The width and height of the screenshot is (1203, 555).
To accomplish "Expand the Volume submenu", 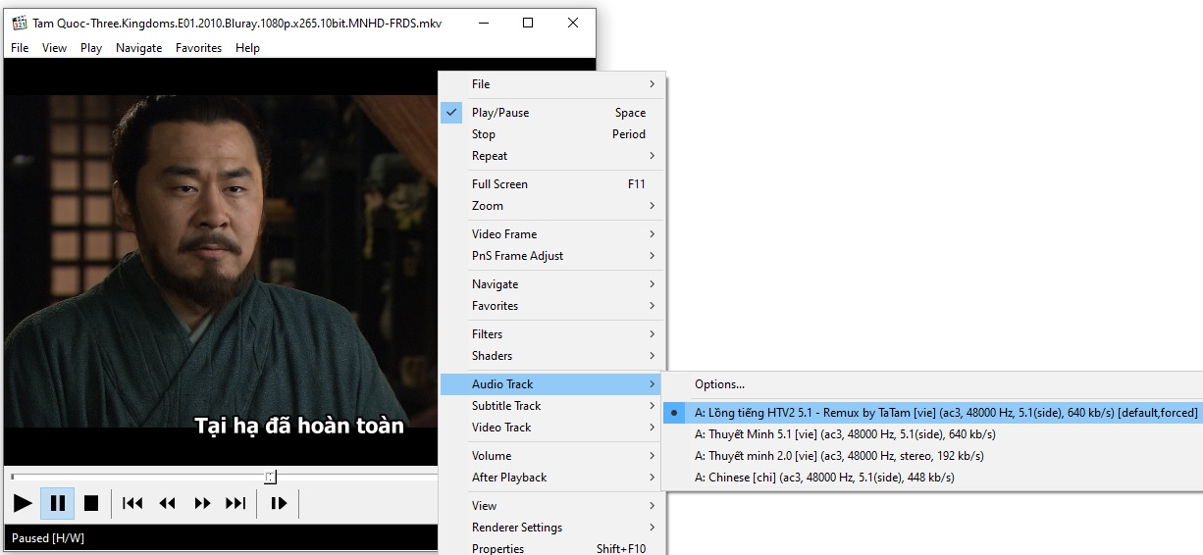I will point(552,456).
